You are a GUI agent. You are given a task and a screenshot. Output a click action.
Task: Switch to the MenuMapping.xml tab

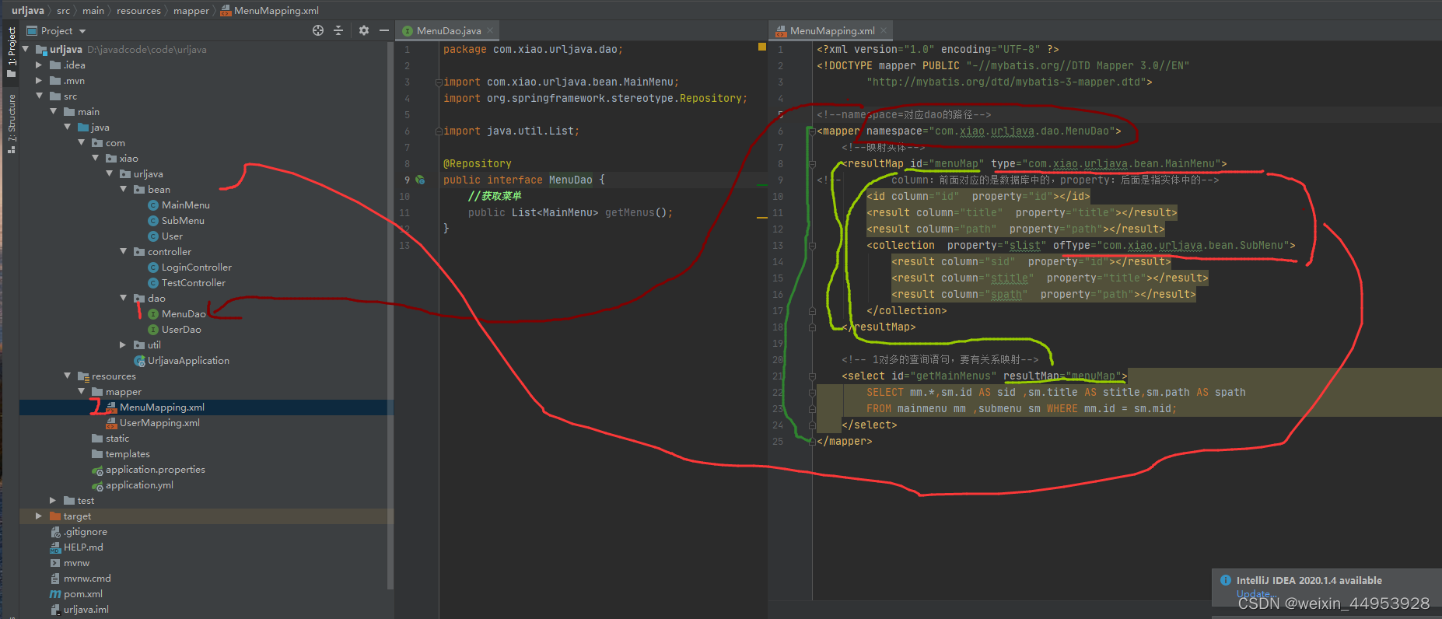pyautogui.click(x=831, y=31)
